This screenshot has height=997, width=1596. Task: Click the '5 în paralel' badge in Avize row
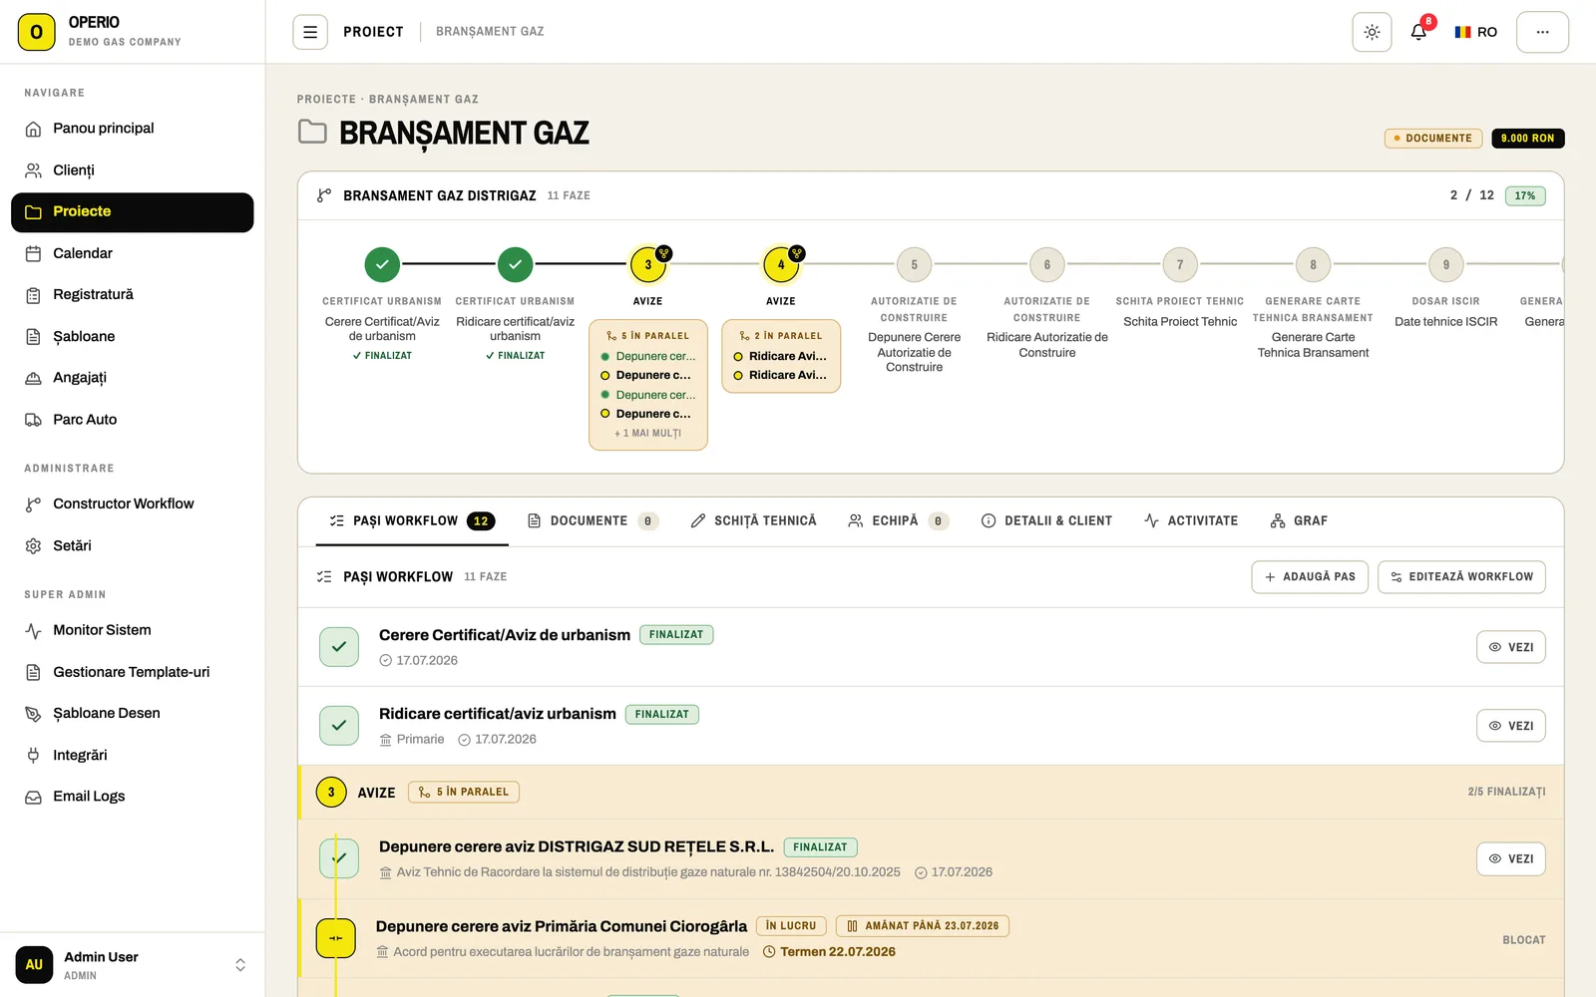click(464, 793)
